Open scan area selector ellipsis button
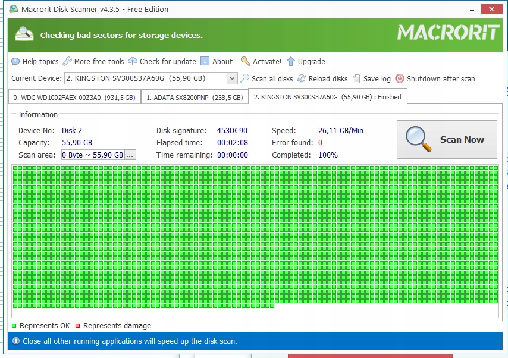This screenshot has height=358, width=508. coord(130,155)
